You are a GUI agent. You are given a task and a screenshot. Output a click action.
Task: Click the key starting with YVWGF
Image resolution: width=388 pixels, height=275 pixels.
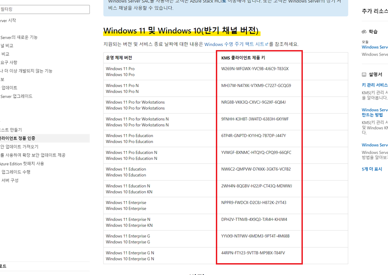coord(256,153)
